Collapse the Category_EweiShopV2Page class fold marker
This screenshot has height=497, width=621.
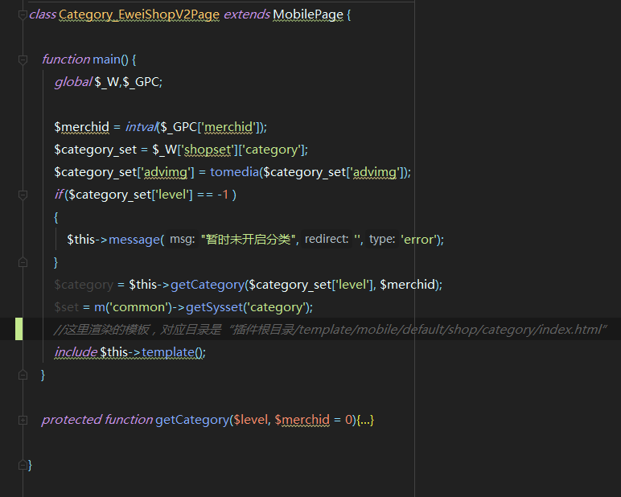coord(23,15)
